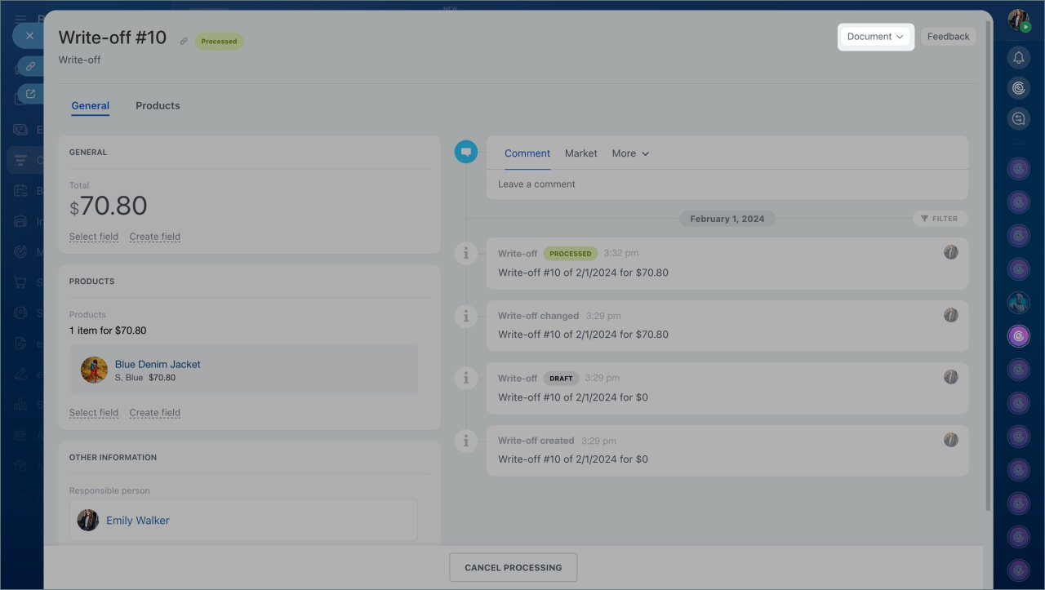Image resolution: width=1045 pixels, height=590 pixels.
Task: Open the notifications bell
Action: (x=1018, y=57)
